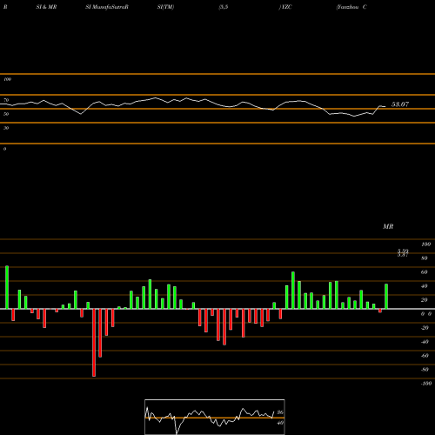This screenshot has height=435, width=435.
Task: Click the RSI axis label 30
Action: click(x=6, y=128)
